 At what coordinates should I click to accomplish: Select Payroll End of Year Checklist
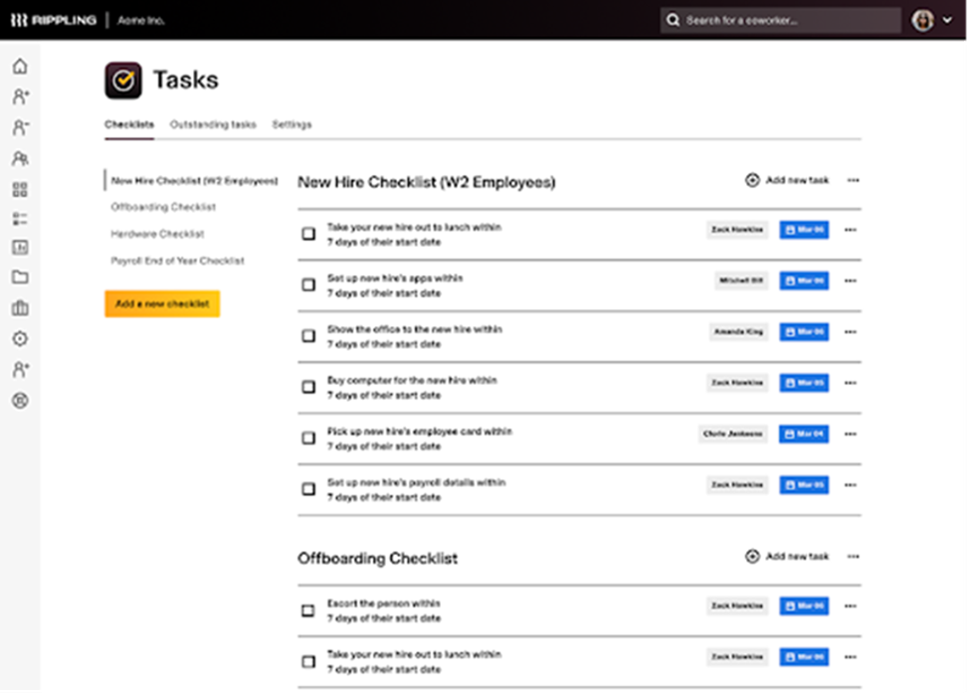tap(178, 261)
